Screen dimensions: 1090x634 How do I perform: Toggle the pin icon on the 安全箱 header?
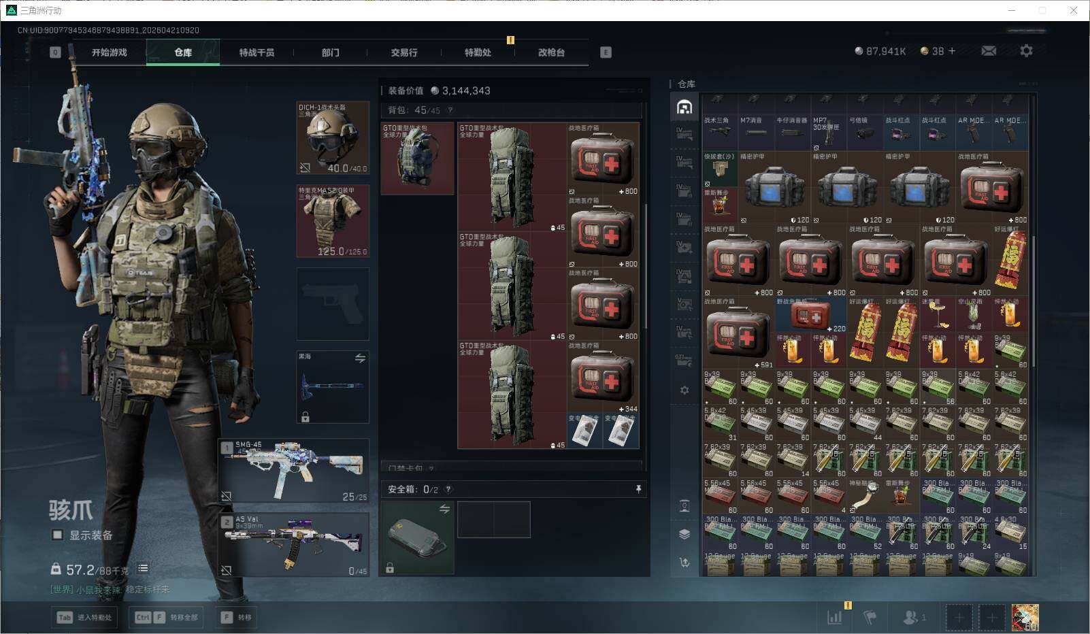pos(638,489)
